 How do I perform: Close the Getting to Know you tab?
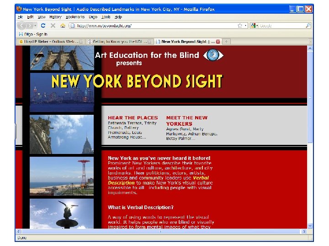(x=149, y=41)
